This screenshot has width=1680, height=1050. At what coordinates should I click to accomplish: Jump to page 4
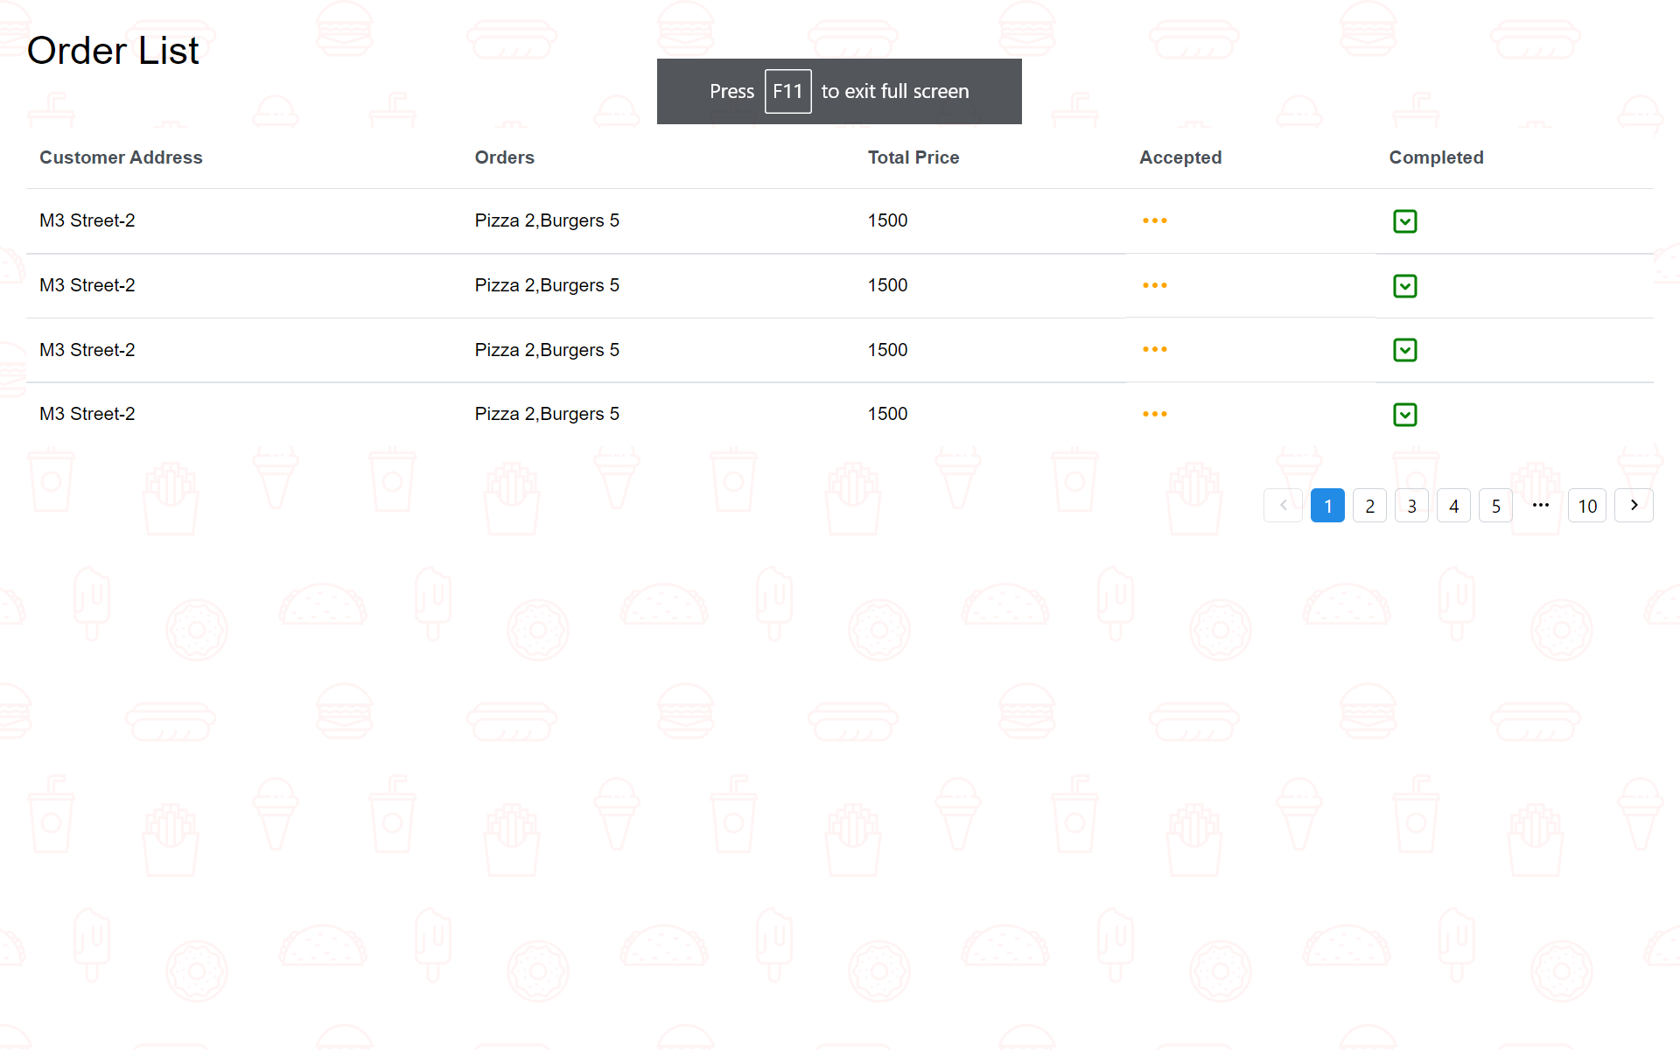tap(1453, 506)
